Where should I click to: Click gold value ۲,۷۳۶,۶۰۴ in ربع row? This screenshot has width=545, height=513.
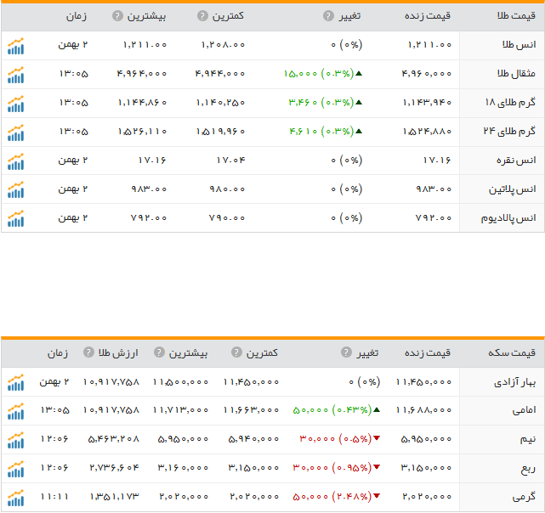(114, 468)
